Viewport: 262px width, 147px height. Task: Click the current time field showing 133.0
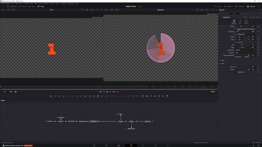pyautogui.click(x=212, y=91)
